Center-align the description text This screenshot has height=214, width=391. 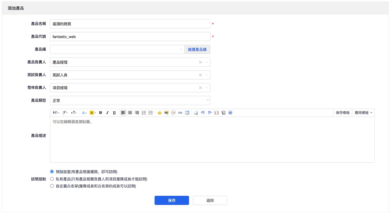click(130, 113)
